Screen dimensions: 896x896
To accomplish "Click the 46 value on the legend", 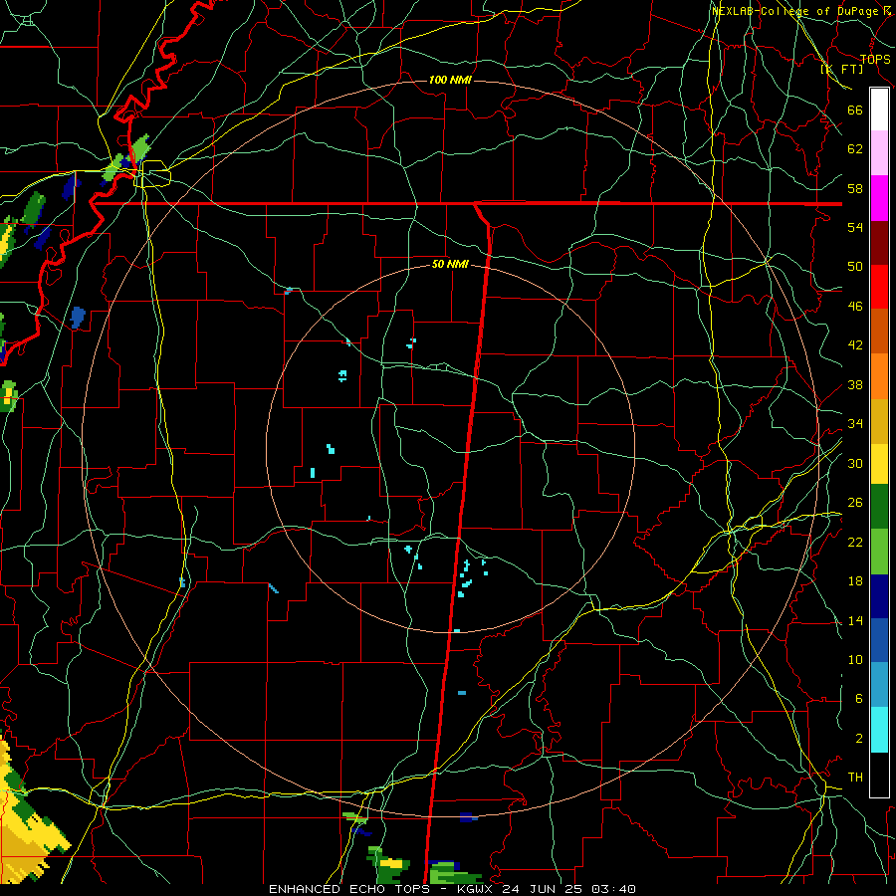I will (x=855, y=307).
